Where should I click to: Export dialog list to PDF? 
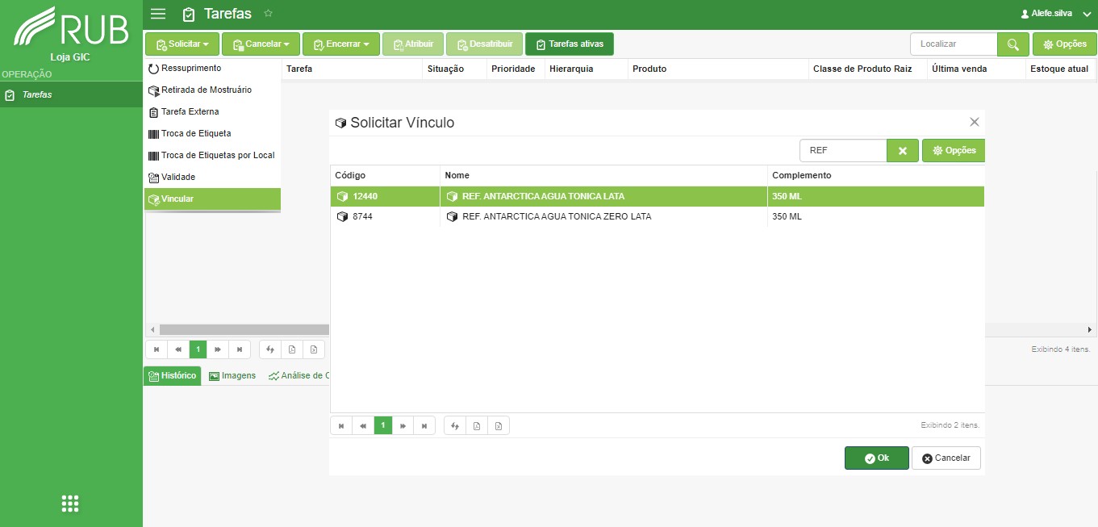tap(477, 425)
